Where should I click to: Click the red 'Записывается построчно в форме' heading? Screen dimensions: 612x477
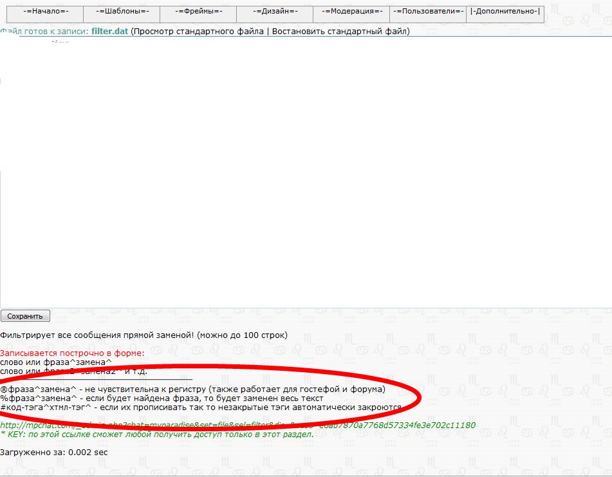coord(72,353)
